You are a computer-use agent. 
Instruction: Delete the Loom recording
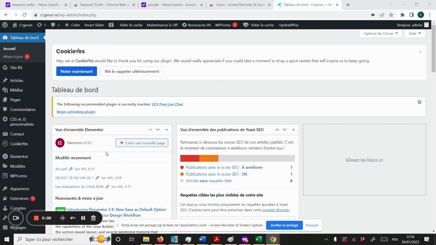tap(93, 218)
